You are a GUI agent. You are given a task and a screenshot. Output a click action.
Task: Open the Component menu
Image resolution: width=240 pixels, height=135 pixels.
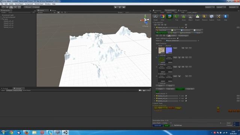tap(29, 4)
